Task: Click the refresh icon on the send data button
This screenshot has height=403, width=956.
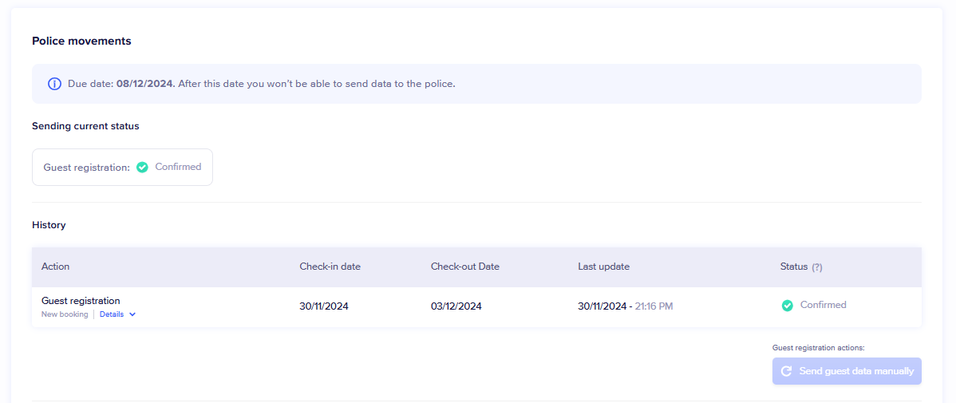Action: [786, 371]
